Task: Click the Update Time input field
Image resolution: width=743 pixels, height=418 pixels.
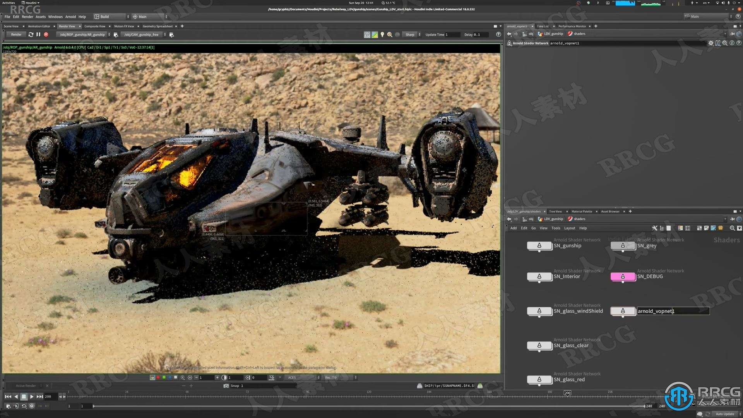Action: (x=452, y=34)
